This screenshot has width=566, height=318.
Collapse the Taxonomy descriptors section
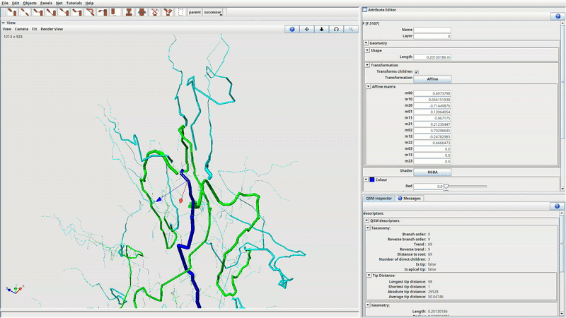tap(368, 228)
